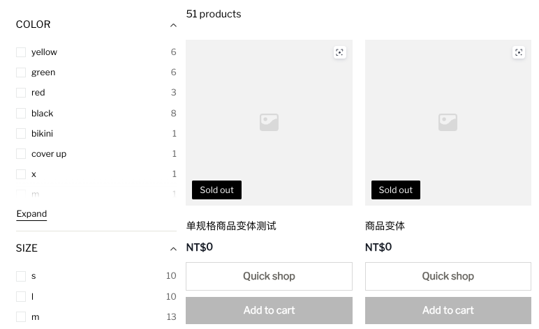This screenshot has width=539, height=329.
Task: Tick the size m checkbox
Action: click(21, 316)
